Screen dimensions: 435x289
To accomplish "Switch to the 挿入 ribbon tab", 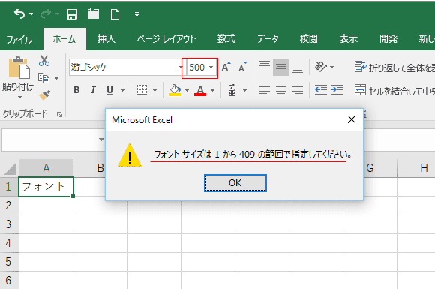I will [x=106, y=38].
